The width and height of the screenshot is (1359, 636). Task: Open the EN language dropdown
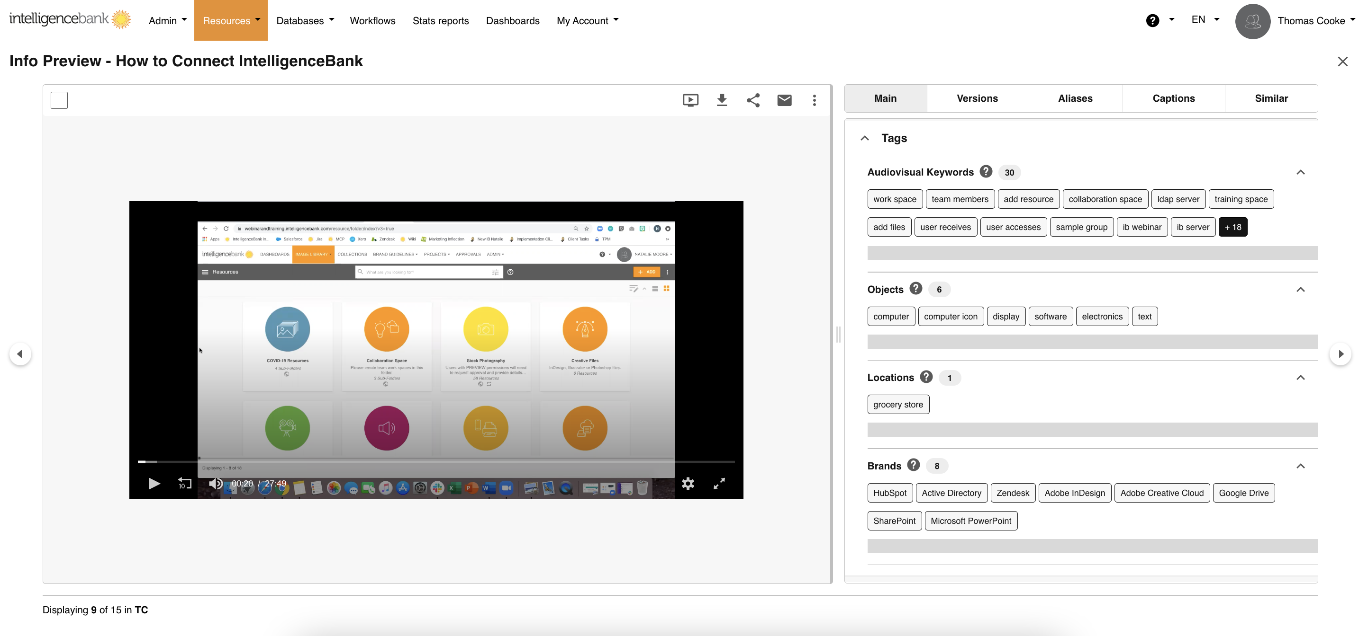click(1205, 19)
